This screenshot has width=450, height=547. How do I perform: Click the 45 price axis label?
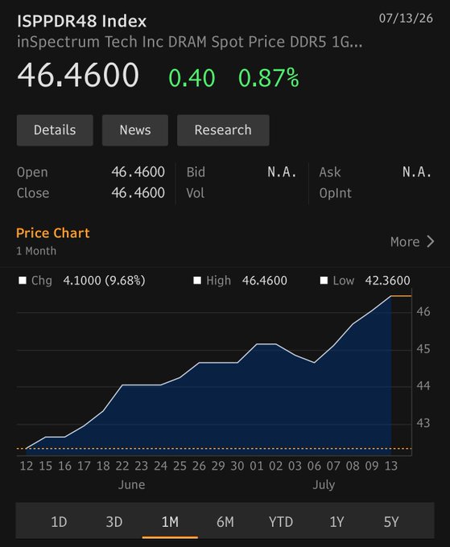click(423, 349)
